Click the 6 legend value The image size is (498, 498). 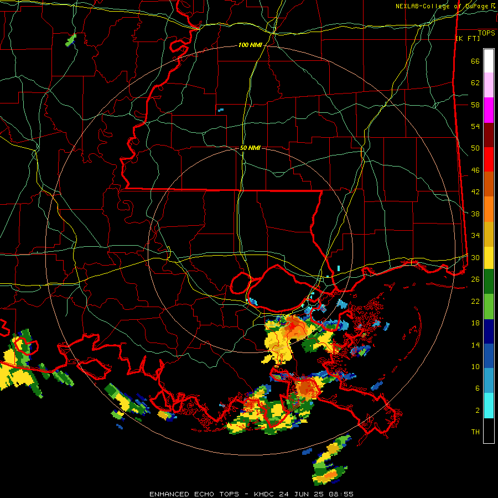[477, 388]
